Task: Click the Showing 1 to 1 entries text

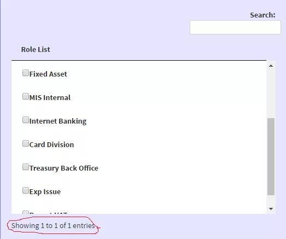Action: (x=53, y=226)
